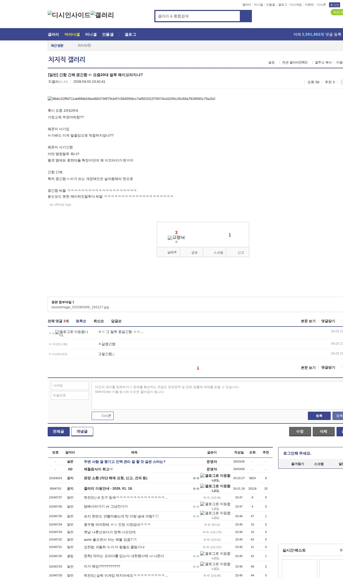Click the 실베추 button under the vote box
Screen dimensions: 343x578
coord(169,252)
